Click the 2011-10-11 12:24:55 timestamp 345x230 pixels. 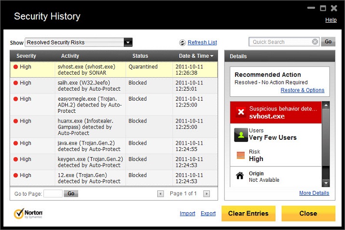pos(189,146)
